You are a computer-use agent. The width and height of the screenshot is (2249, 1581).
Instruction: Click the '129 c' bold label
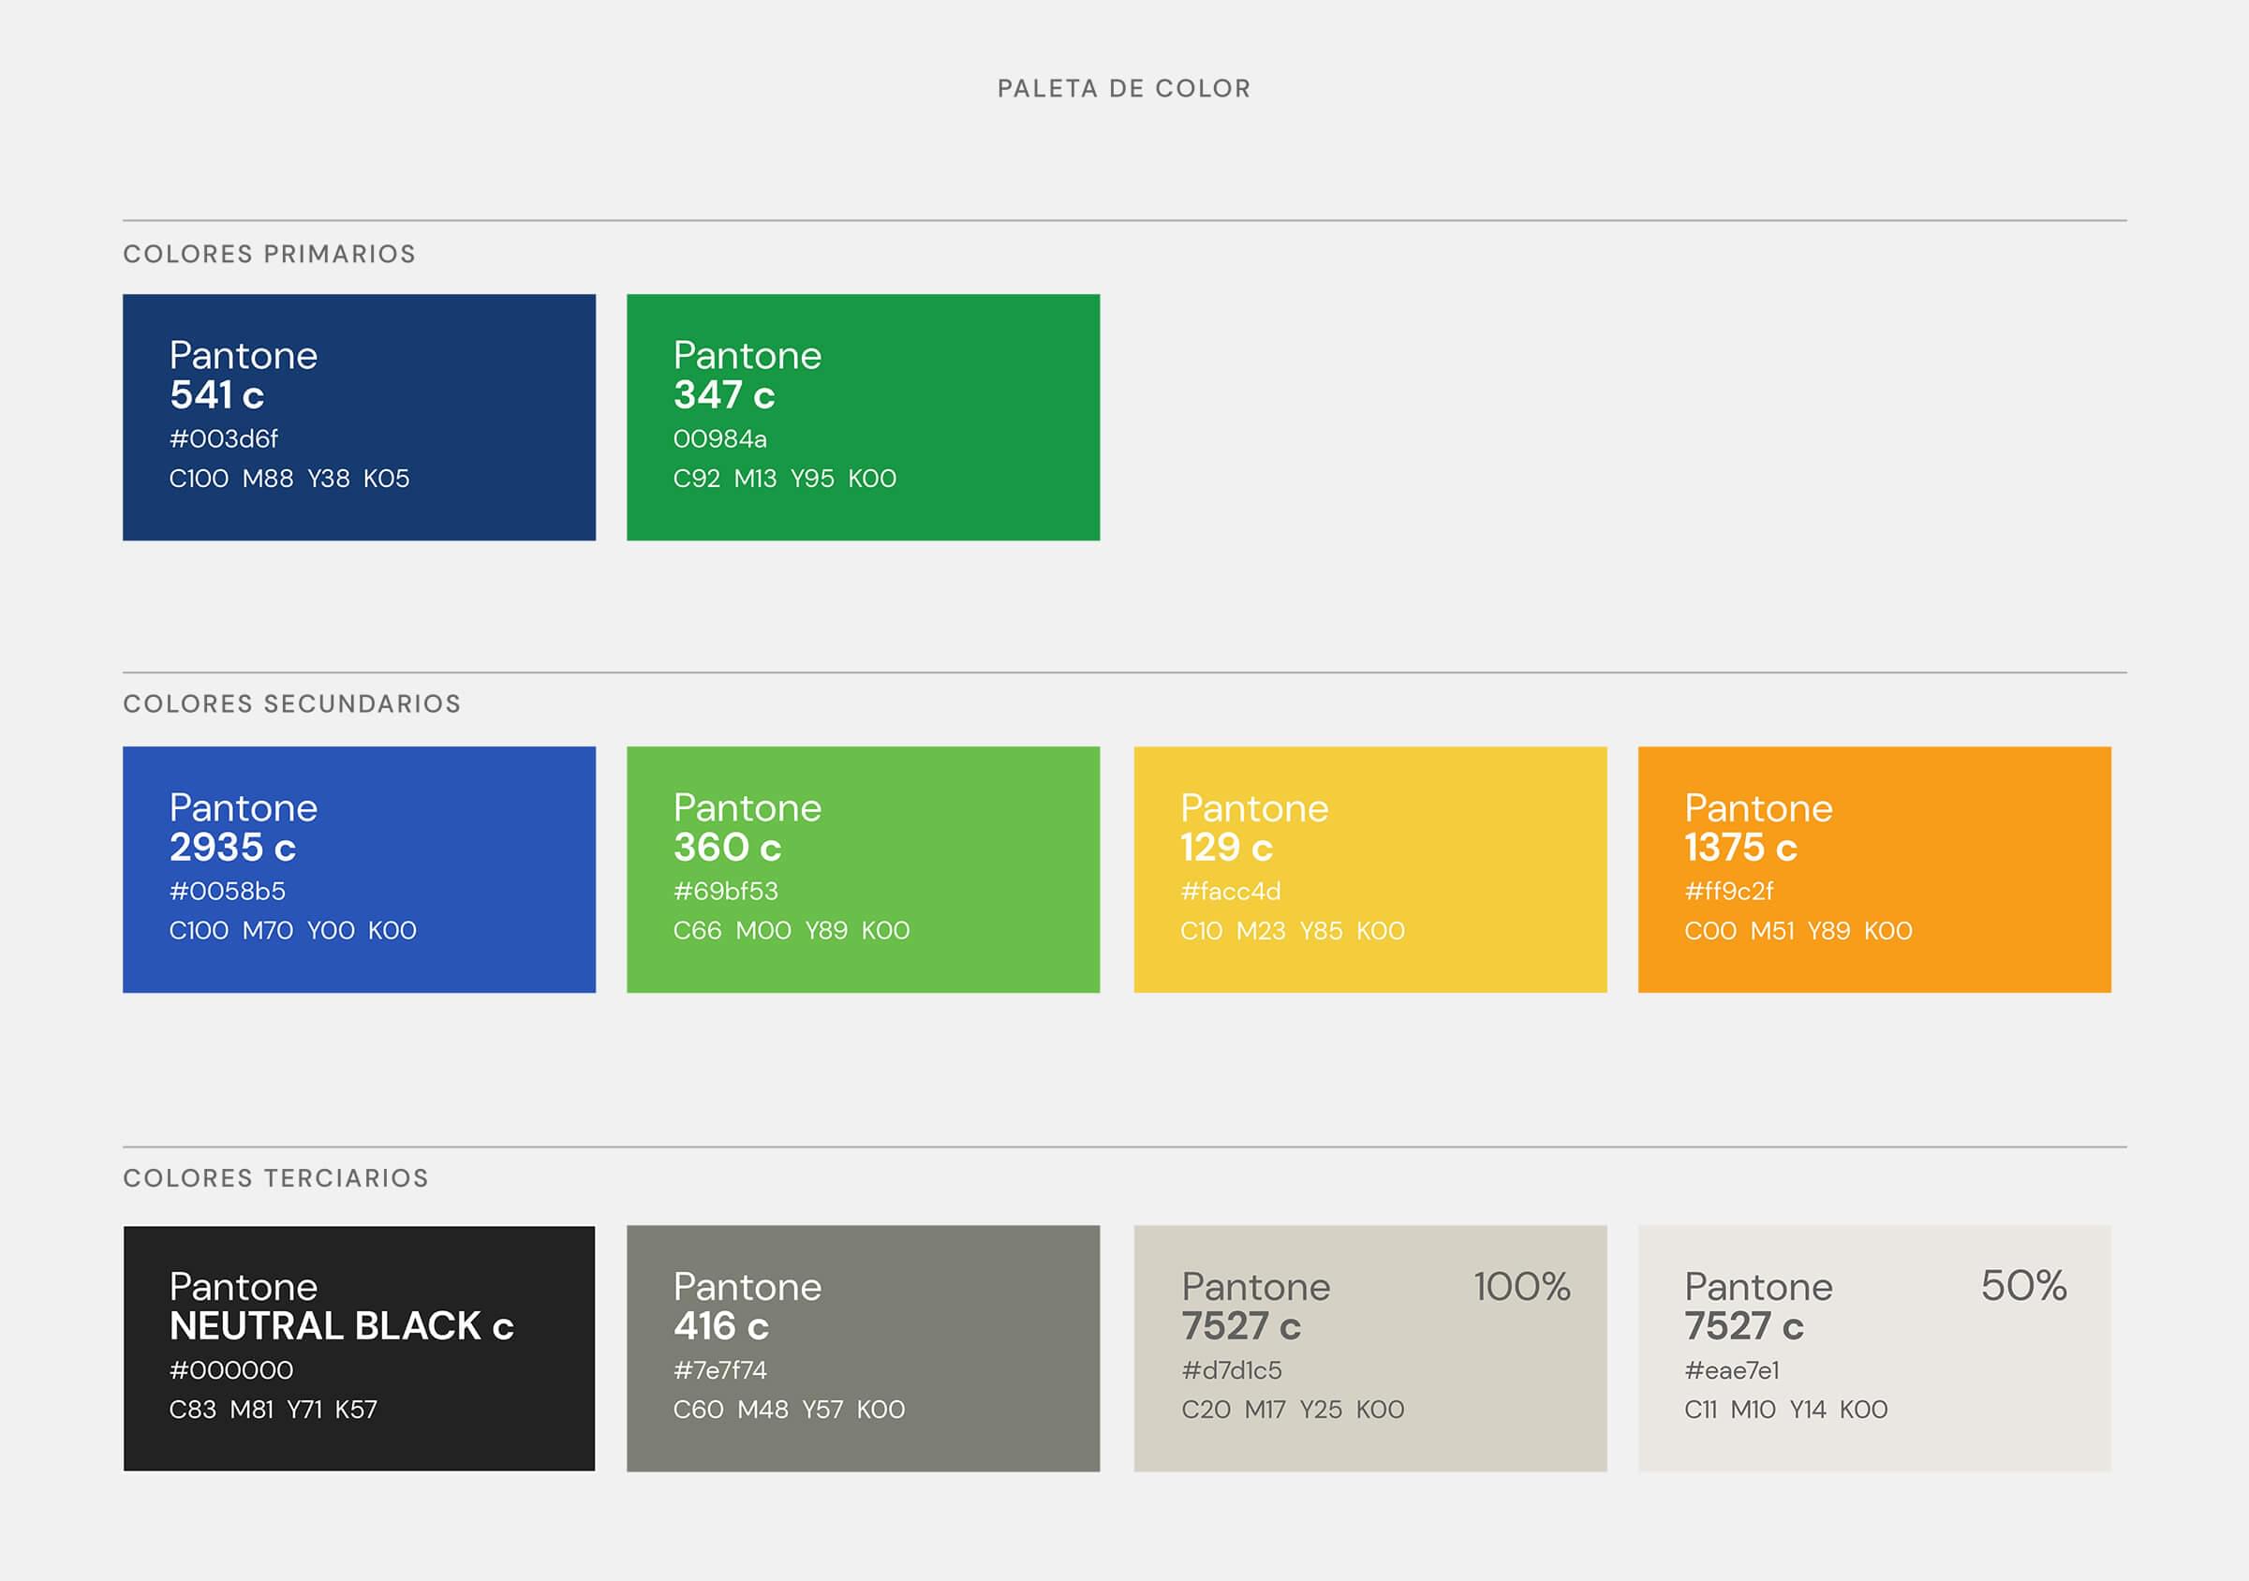point(1226,848)
